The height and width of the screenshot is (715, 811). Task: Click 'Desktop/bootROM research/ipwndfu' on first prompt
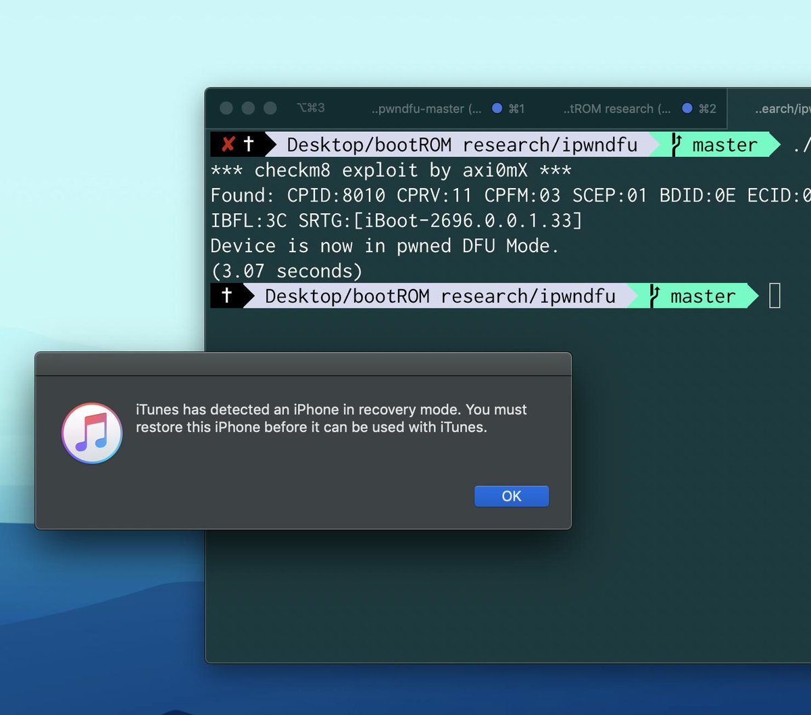[462, 145]
